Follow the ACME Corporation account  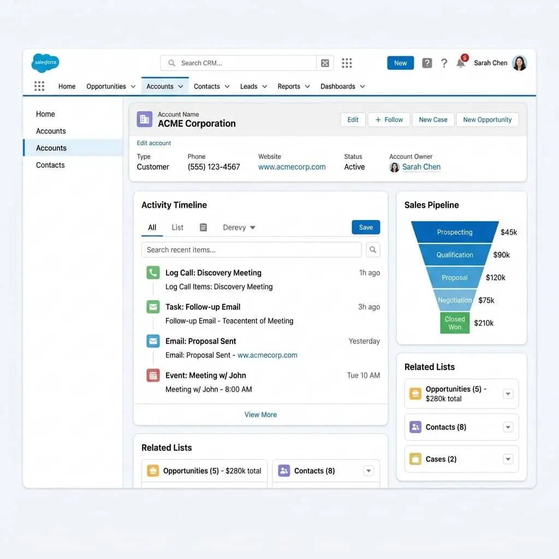point(389,120)
